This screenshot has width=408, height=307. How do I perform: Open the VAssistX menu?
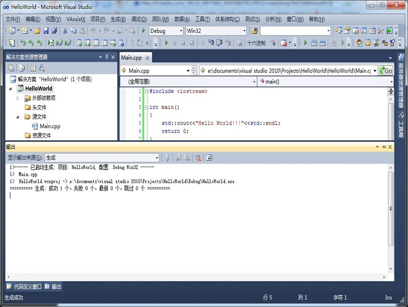tap(76, 19)
